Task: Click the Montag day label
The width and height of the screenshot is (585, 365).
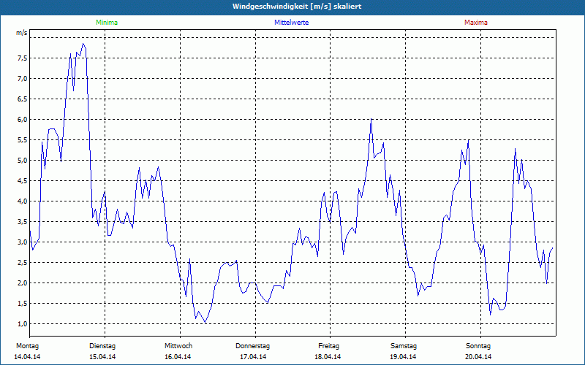Action: click(x=27, y=346)
